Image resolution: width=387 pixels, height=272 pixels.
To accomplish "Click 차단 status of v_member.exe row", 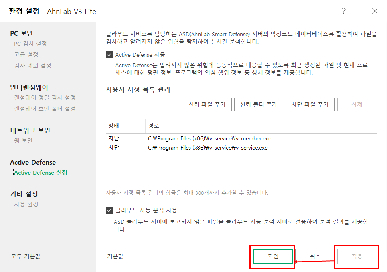I will coord(114,138).
